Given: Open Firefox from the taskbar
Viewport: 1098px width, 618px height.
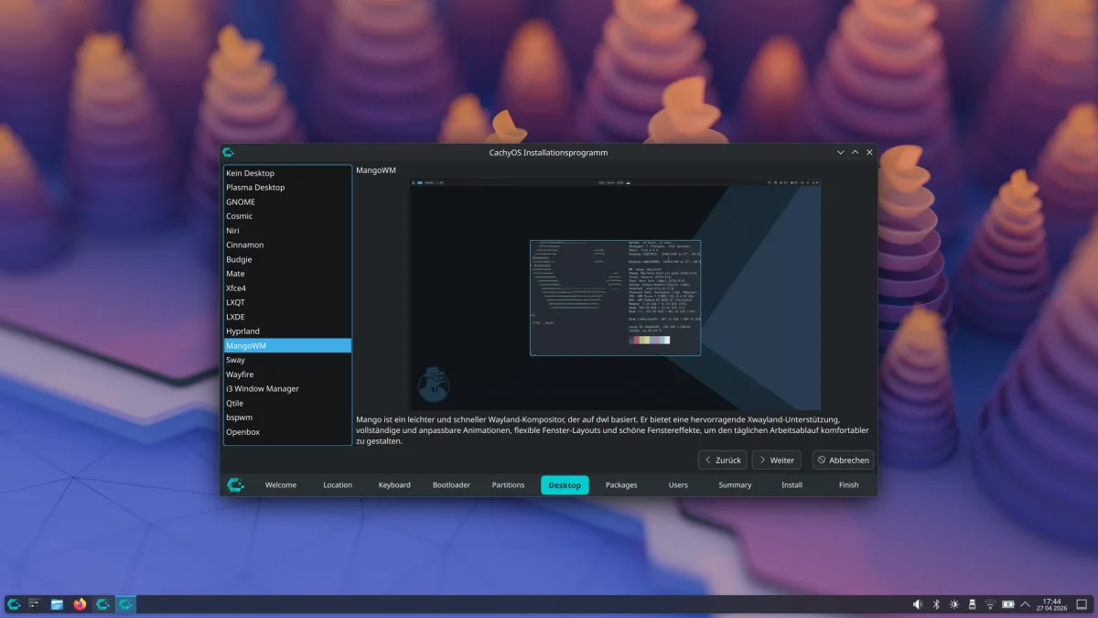Looking at the screenshot, I should coord(80,604).
